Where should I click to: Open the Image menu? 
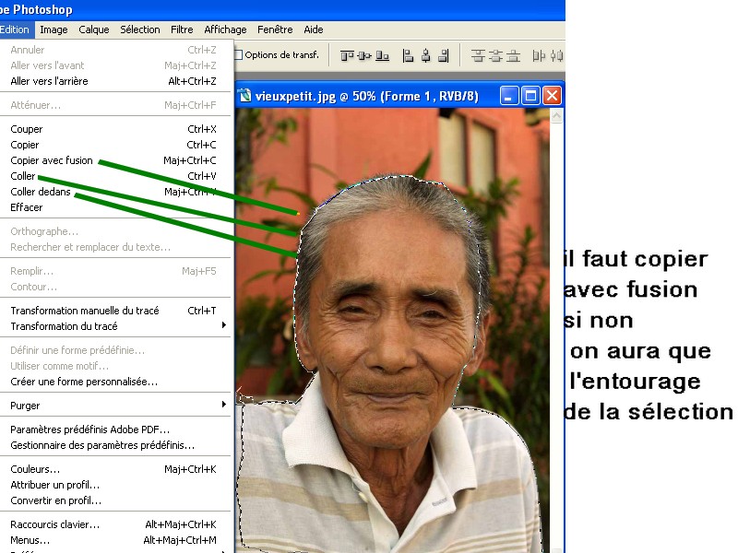(54, 29)
